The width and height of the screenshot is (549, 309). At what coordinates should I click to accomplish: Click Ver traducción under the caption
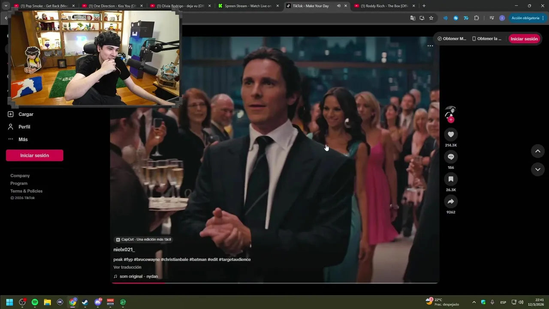coord(127,267)
